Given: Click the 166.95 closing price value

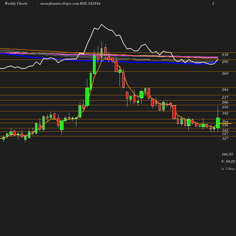Looking at the screenshot, I should coord(227,154).
